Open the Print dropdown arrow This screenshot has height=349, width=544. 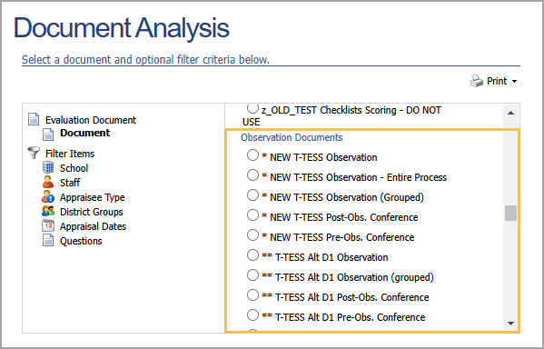[x=515, y=82]
